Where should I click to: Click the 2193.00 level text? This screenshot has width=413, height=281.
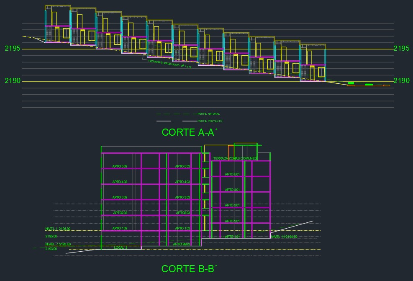pos(51,249)
